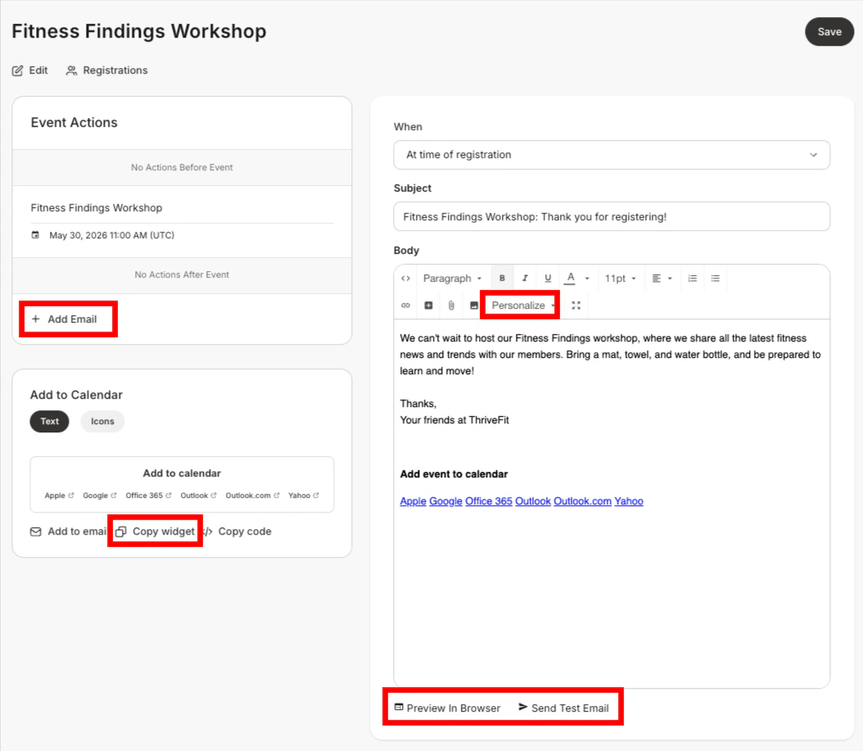Image resolution: width=863 pixels, height=751 pixels.
Task: Click "No Actions Before Event" text
Action: click(x=182, y=167)
